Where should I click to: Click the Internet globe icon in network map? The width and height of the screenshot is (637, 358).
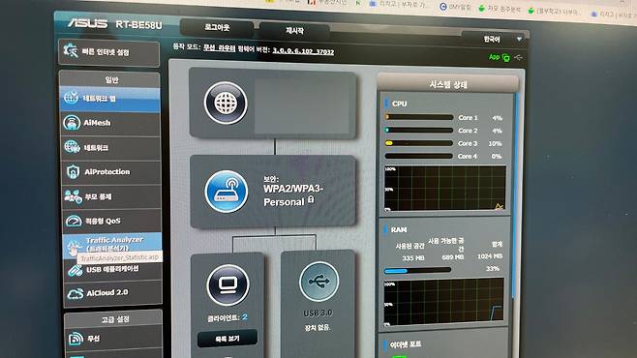click(226, 103)
